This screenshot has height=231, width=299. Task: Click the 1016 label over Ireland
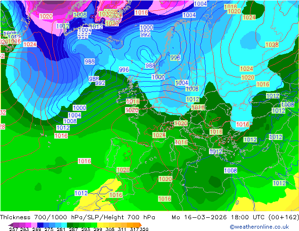click(x=133, y=101)
